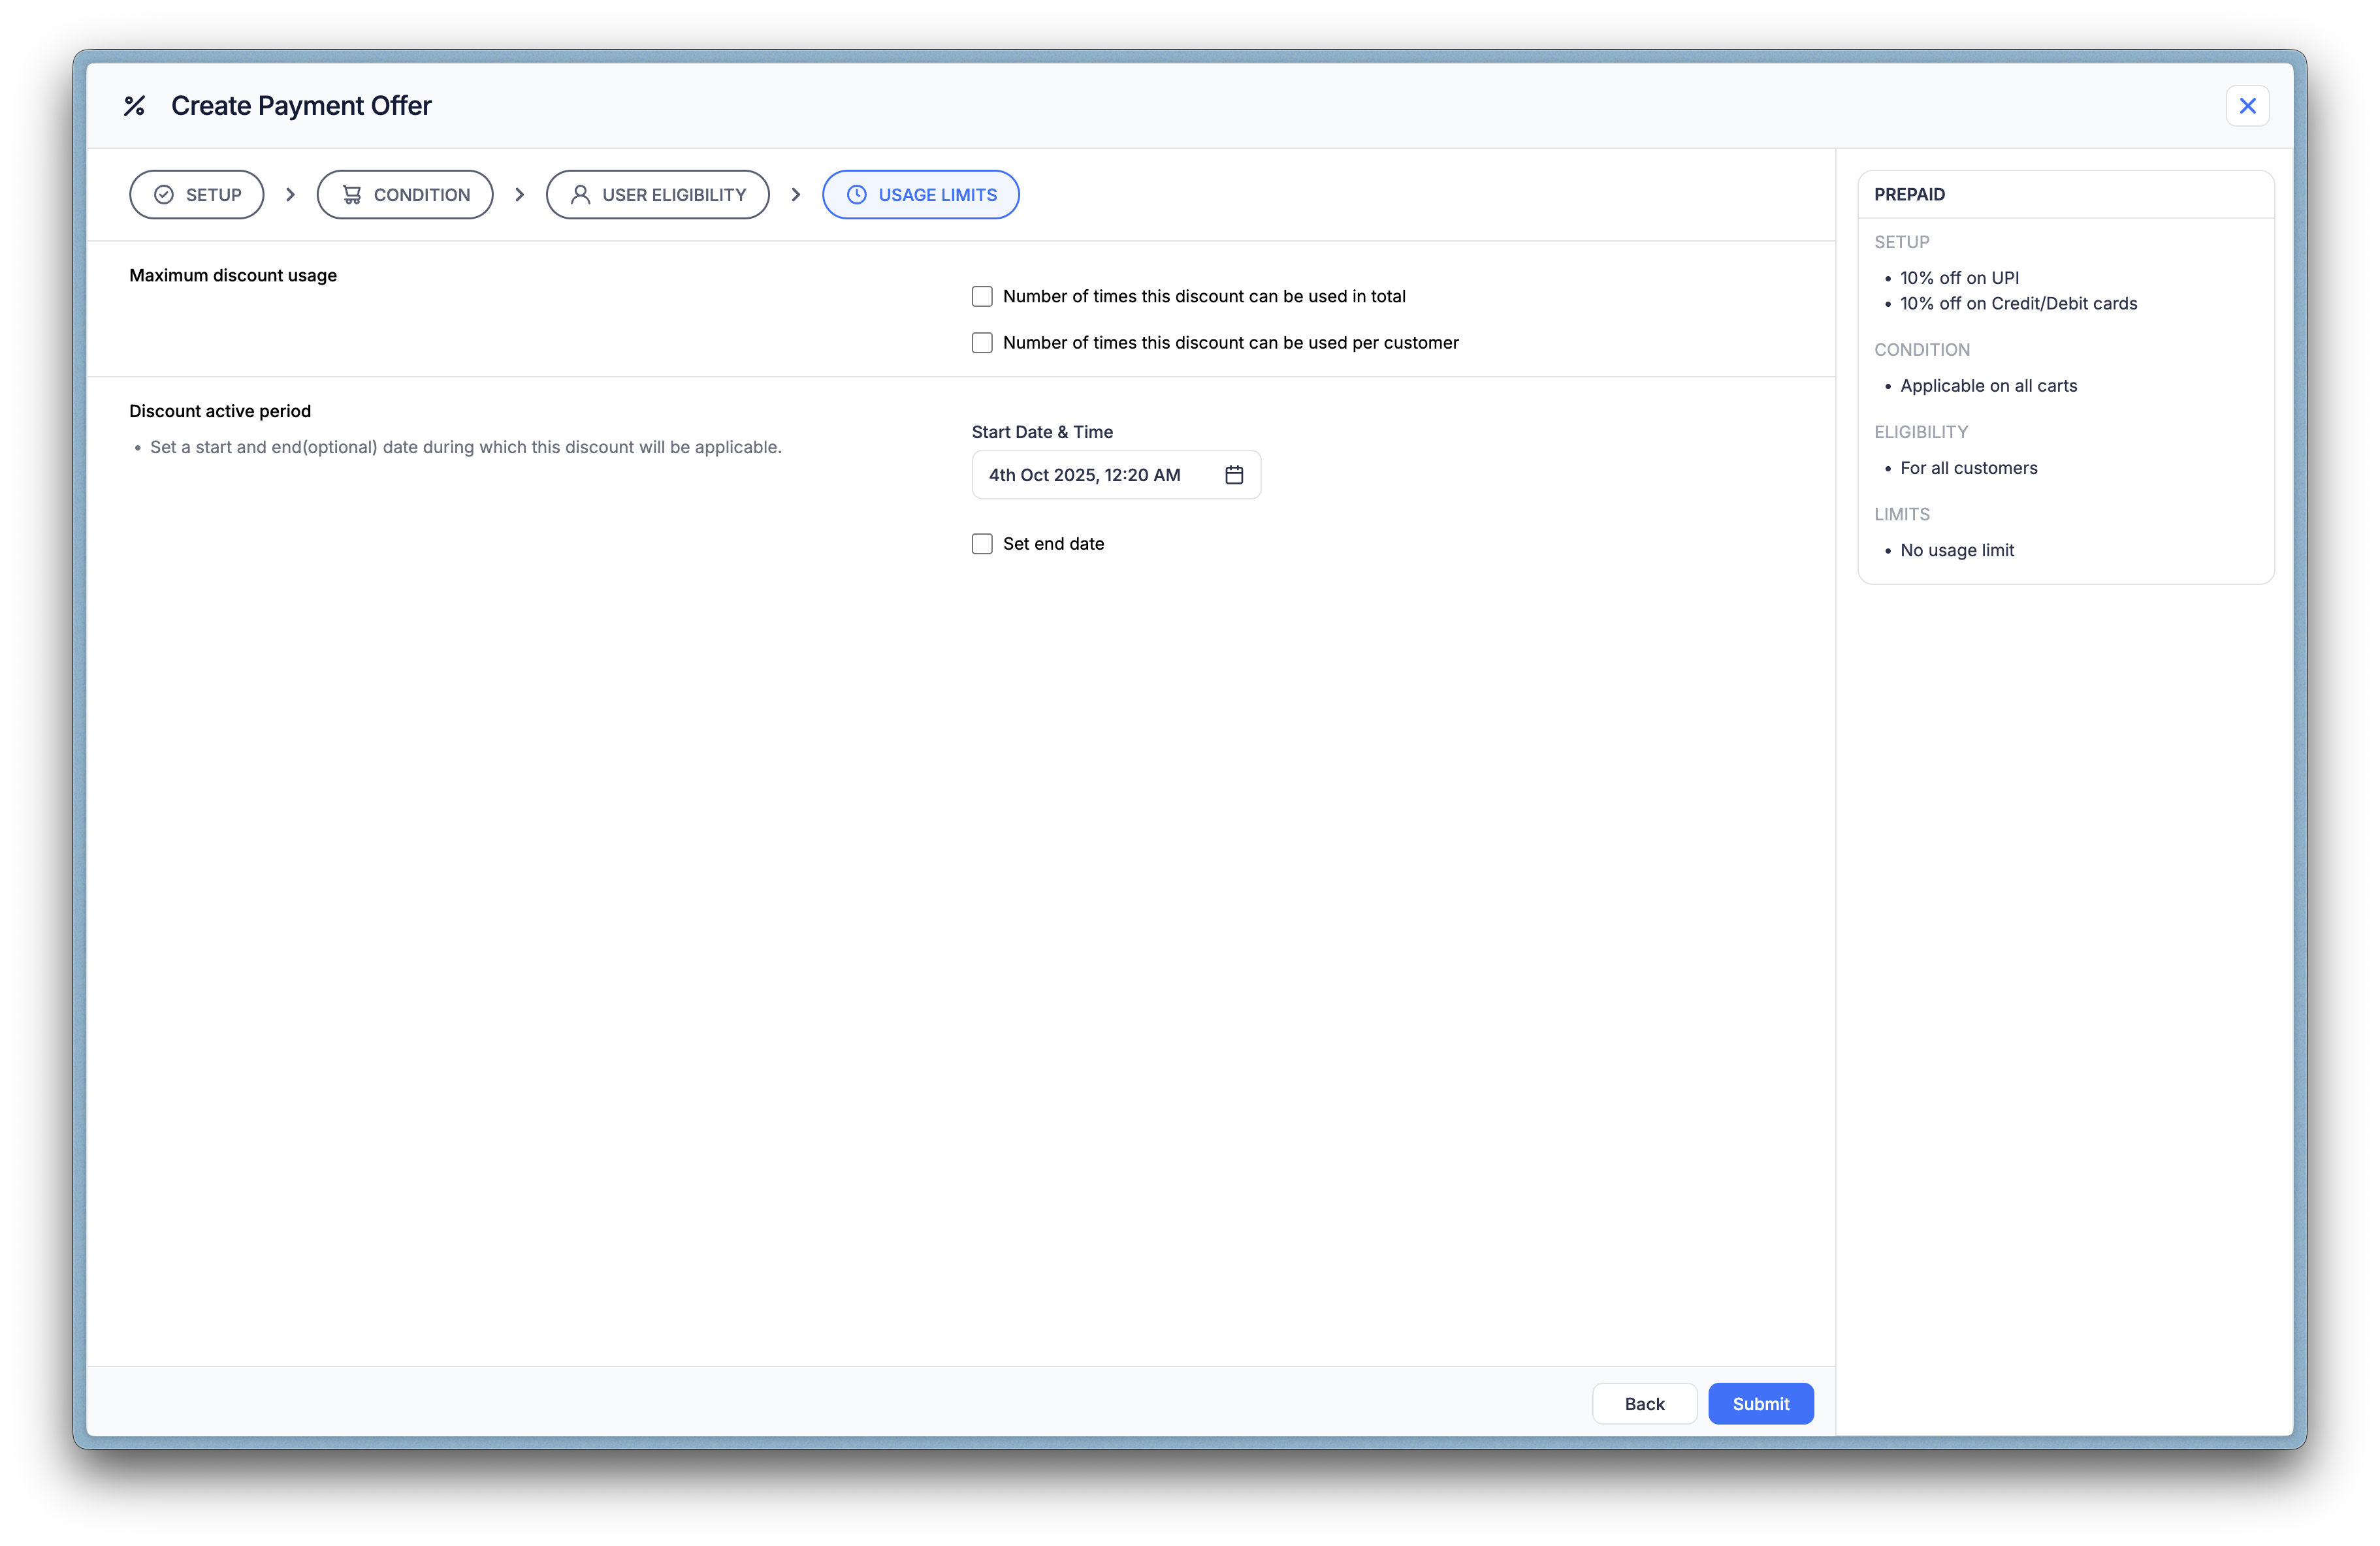Enable total discount usage limit checkbox

pos(982,297)
